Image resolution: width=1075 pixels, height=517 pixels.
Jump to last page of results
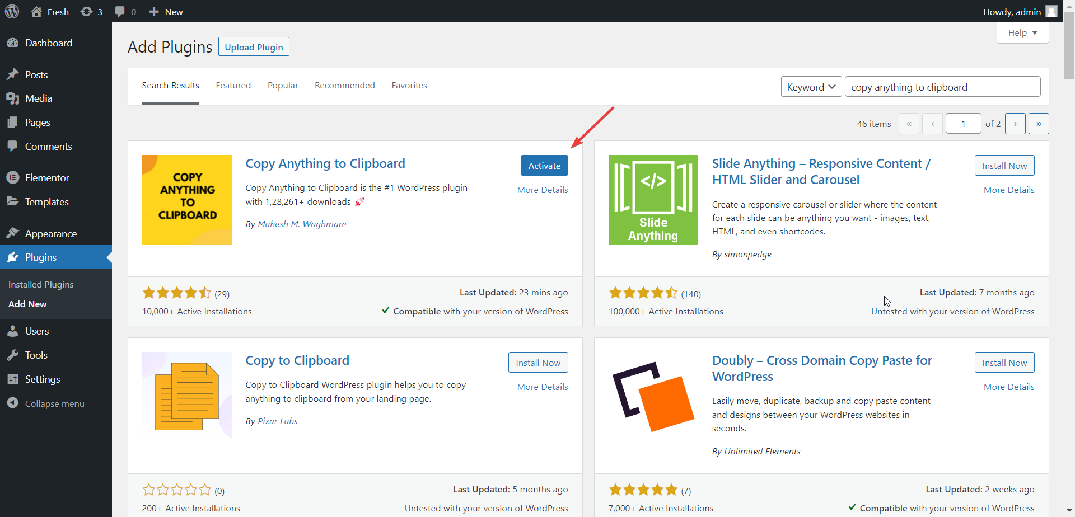click(1039, 124)
